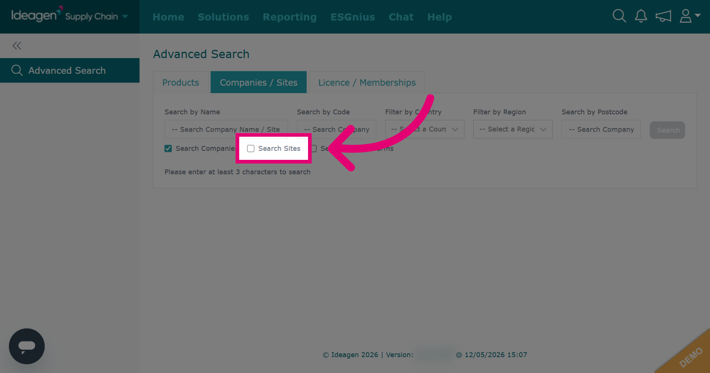Expand the Supply Chain dropdown arrow
This screenshot has height=373, width=710.
(x=125, y=17)
